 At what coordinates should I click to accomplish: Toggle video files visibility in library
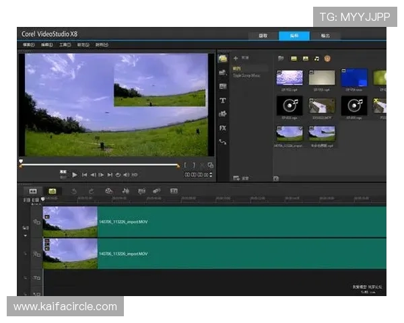point(294,59)
